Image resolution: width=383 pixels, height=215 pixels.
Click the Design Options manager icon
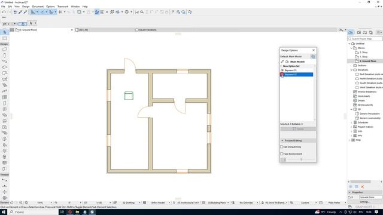point(313,57)
